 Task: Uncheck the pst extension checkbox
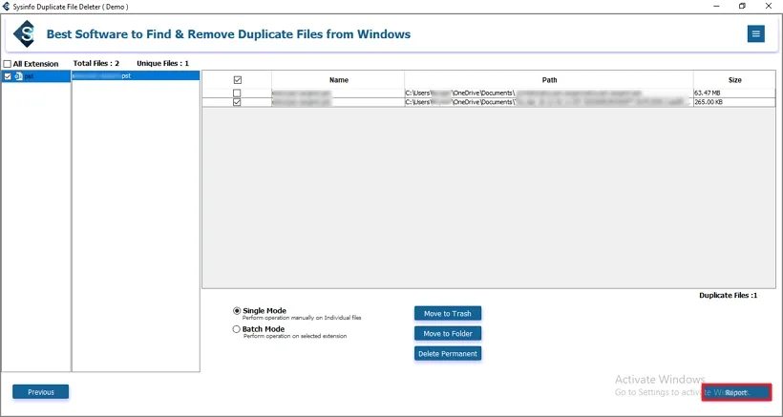click(8, 76)
